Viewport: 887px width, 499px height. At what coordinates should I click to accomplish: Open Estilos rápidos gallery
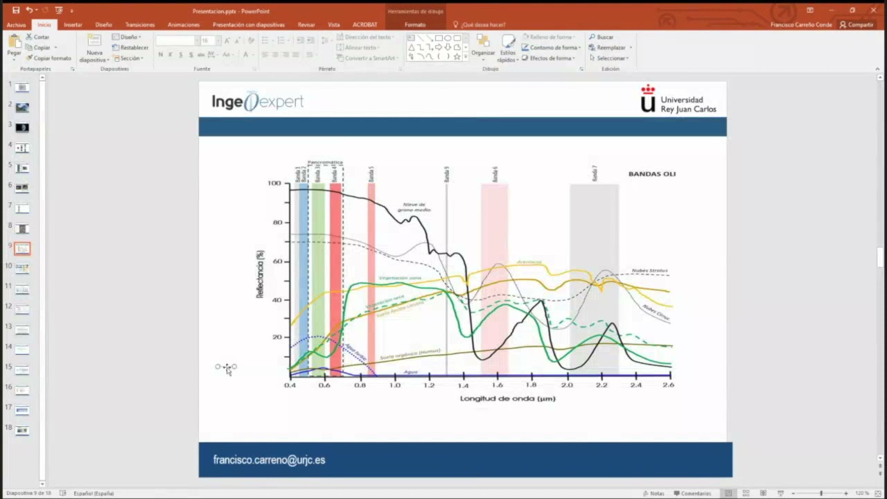click(508, 47)
